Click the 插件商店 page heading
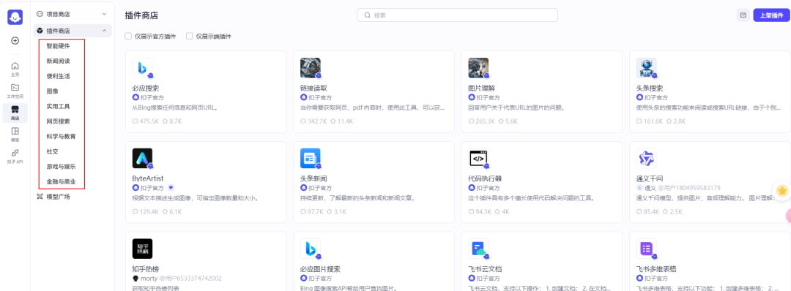The image size is (791, 291). [141, 15]
